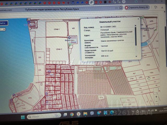
Task: Click the taskbar Поиск search box
Action: point(44,116)
